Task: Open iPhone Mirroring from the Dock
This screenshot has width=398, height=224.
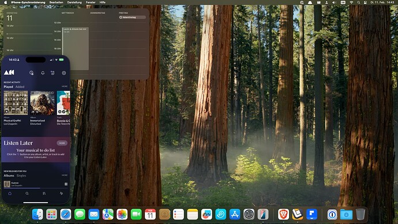Action: 263,215
